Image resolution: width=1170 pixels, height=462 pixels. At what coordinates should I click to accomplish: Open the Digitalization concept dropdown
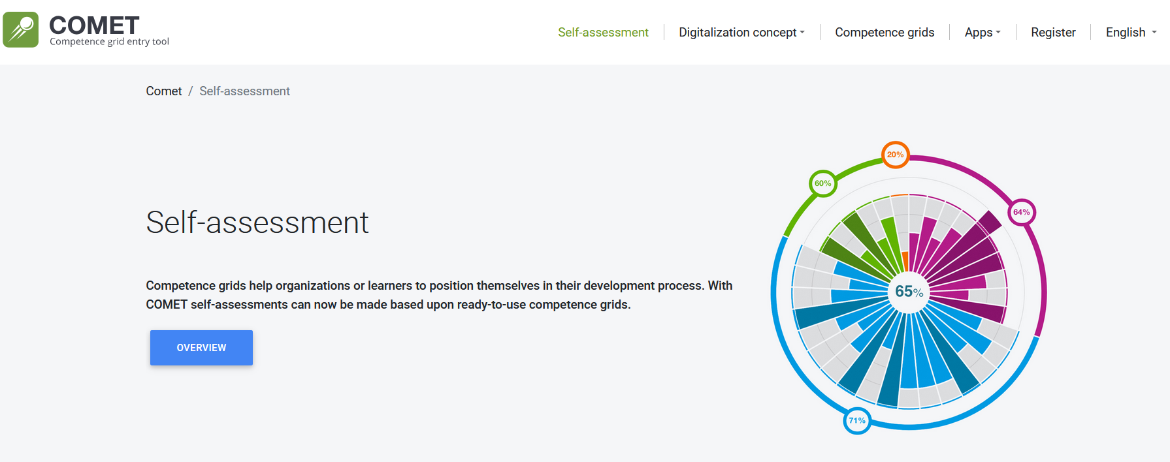(x=741, y=32)
